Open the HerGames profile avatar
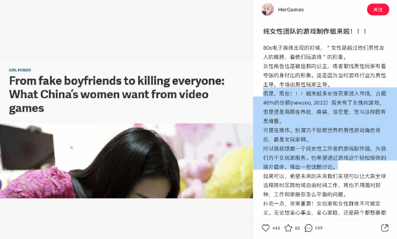This screenshot has width=397, height=239. click(x=268, y=10)
